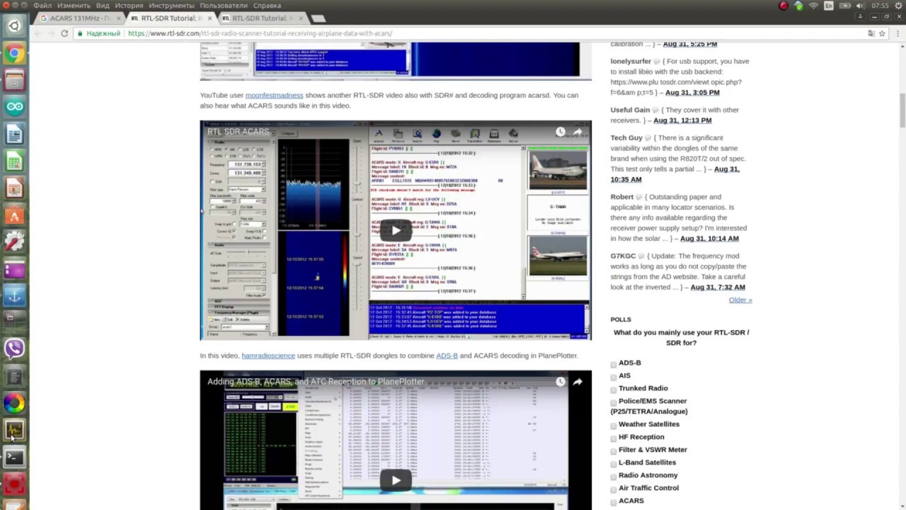The image size is (906, 510).
Task: Open System Settings wrench dock icon
Action: (x=14, y=242)
